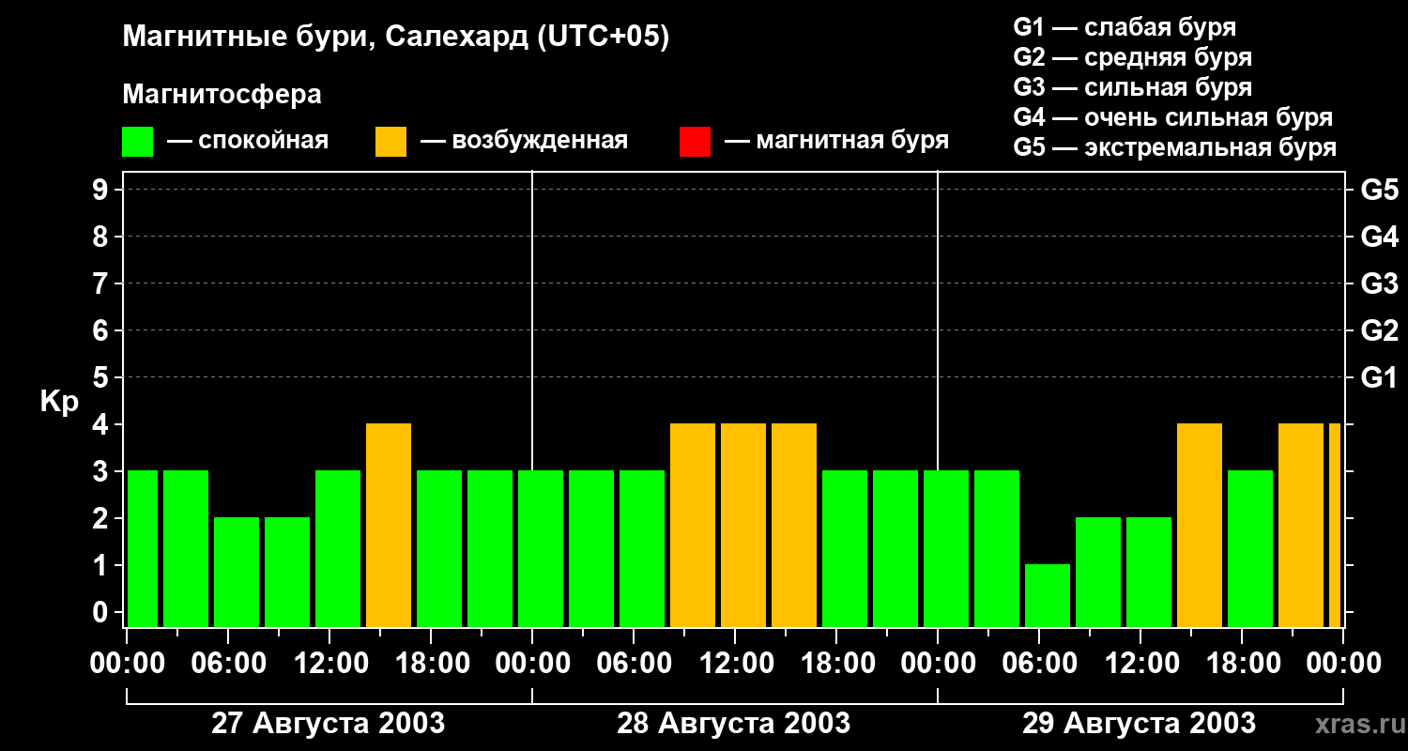1408x751 pixels.
Task: Click the orange 15:00–18:00 bar on 28 August
Action: [x=794, y=526]
